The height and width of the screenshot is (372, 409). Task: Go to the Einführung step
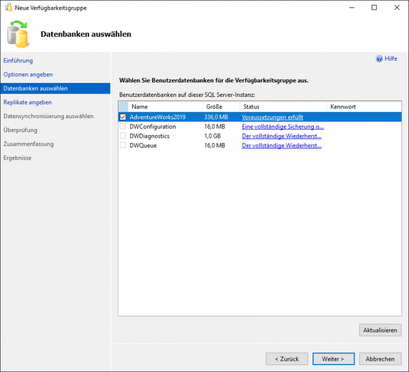18,61
